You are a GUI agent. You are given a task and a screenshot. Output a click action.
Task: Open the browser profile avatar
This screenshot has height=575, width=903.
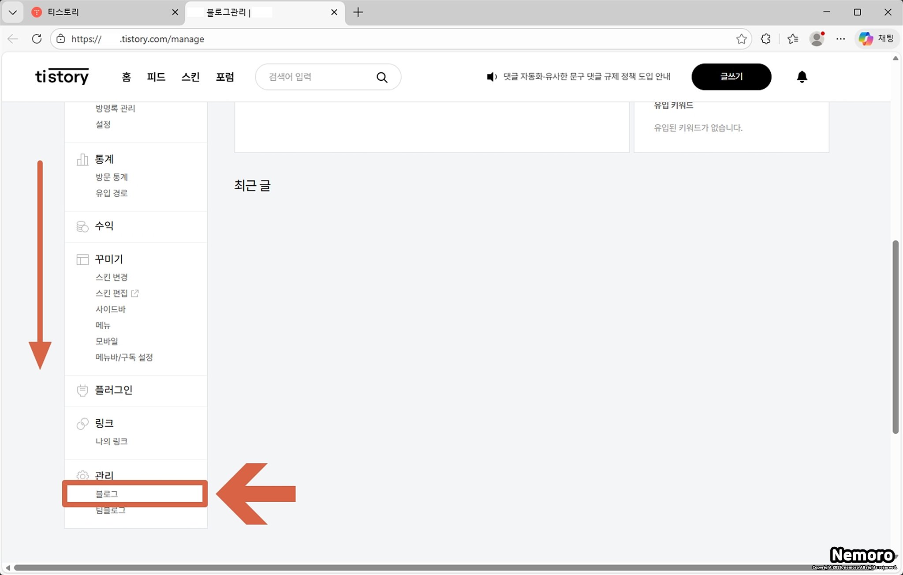[817, 39]
